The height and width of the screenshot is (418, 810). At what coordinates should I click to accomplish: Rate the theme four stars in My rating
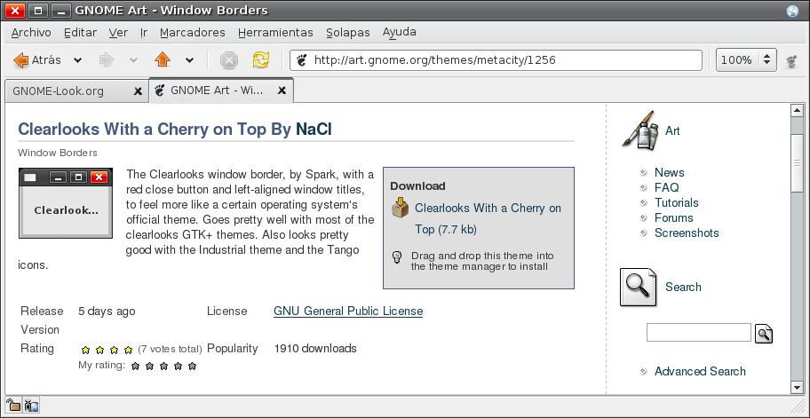tap(179, 367)
